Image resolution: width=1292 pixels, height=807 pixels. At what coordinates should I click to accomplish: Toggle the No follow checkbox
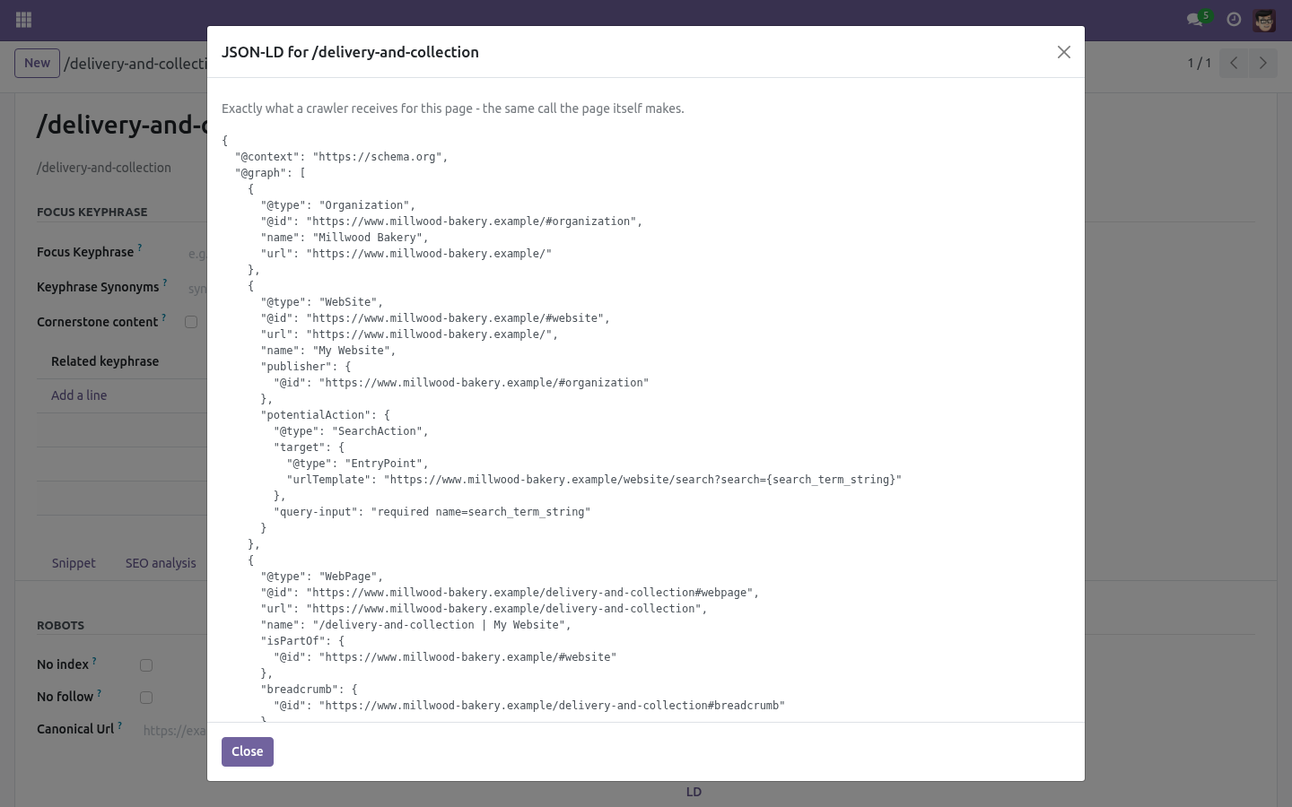[146, 698]
